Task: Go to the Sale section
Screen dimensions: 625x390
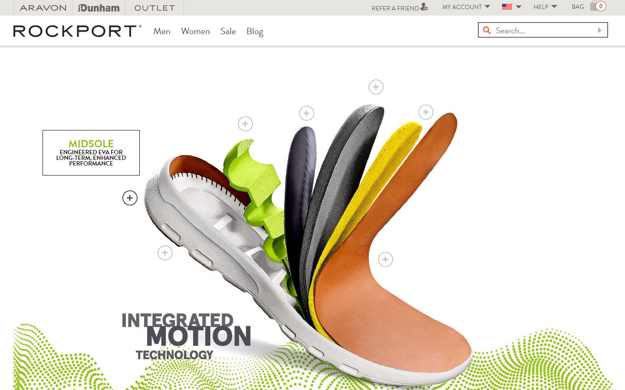Action: click(x=228, y=31)
